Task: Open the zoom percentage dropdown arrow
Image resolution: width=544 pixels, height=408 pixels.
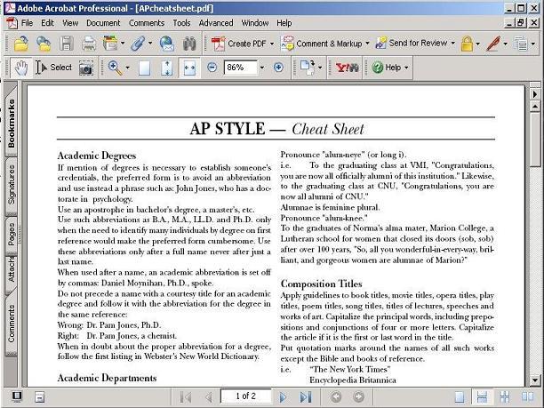Action: pos(262,68)
